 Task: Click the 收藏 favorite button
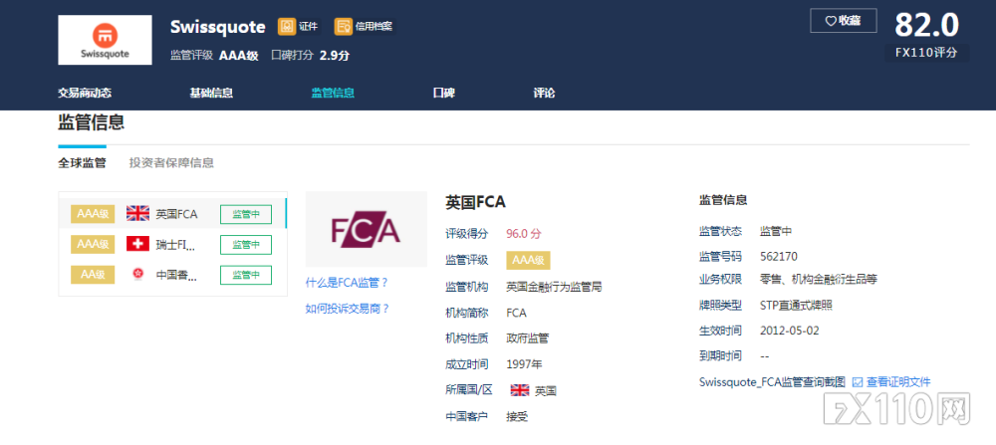click(843, 20)
